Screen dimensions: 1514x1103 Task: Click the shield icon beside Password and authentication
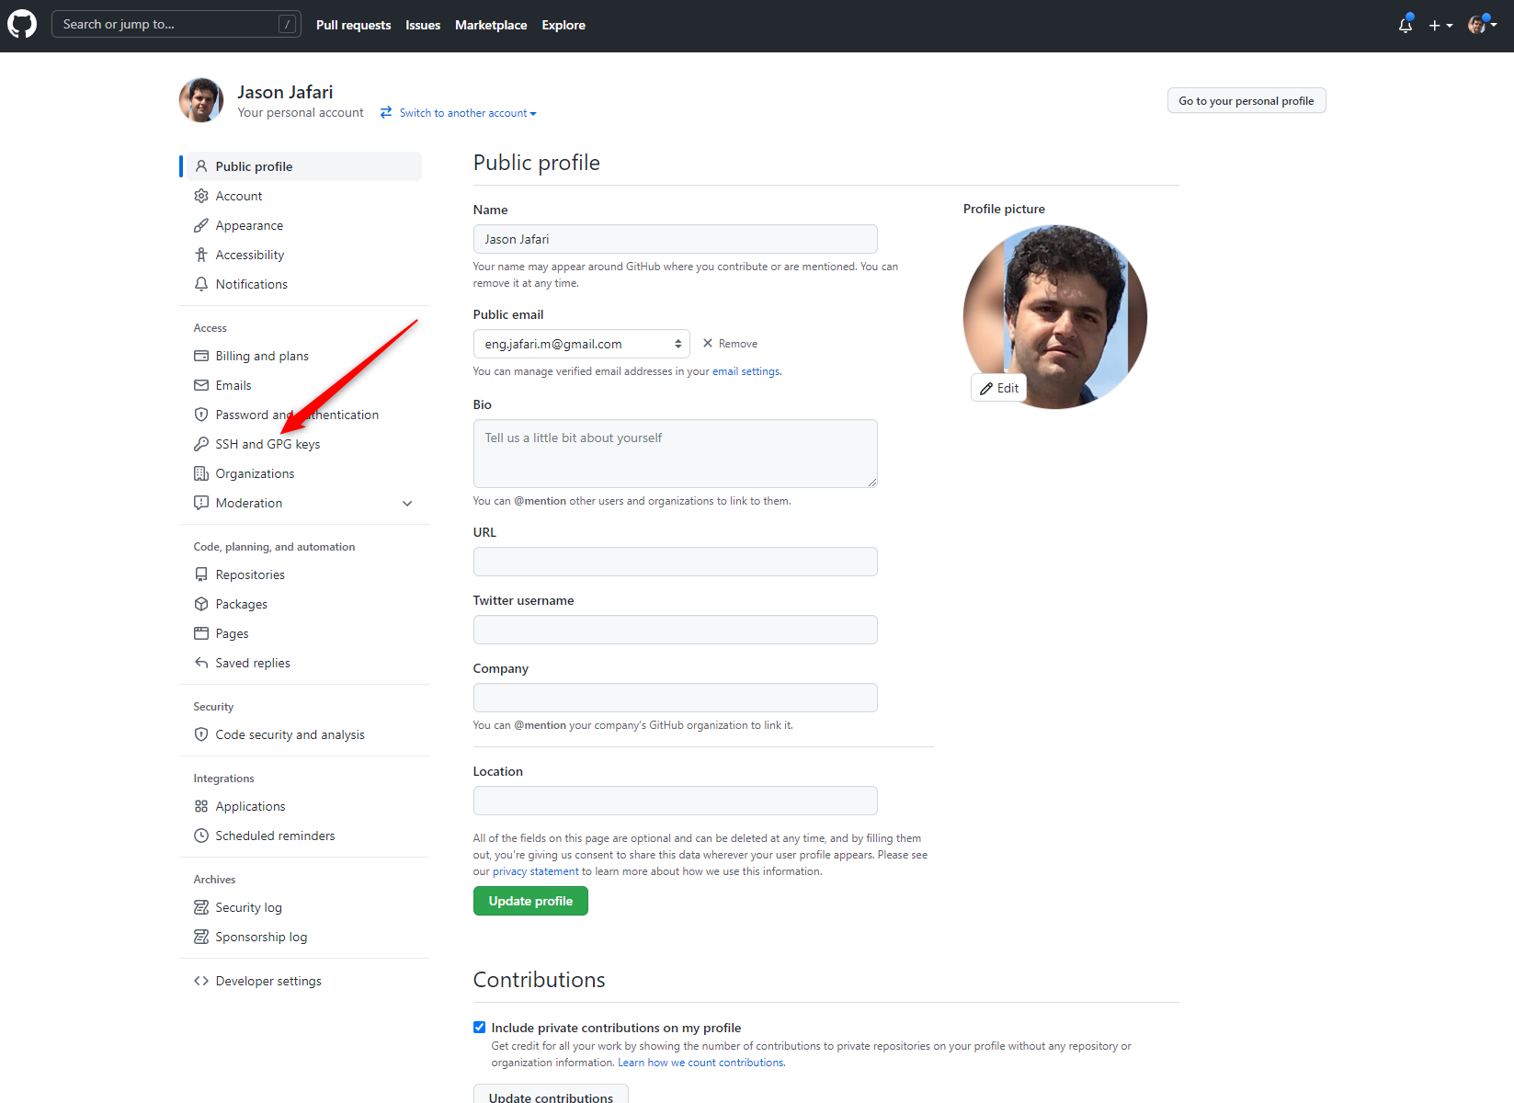tap(201, 415)
